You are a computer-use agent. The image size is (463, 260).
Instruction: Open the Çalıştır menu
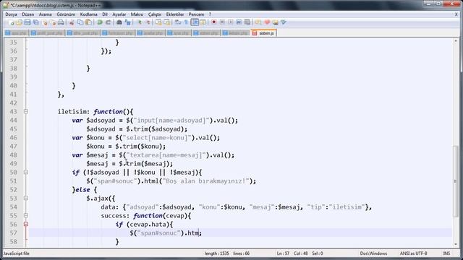(x=155, y=14)
